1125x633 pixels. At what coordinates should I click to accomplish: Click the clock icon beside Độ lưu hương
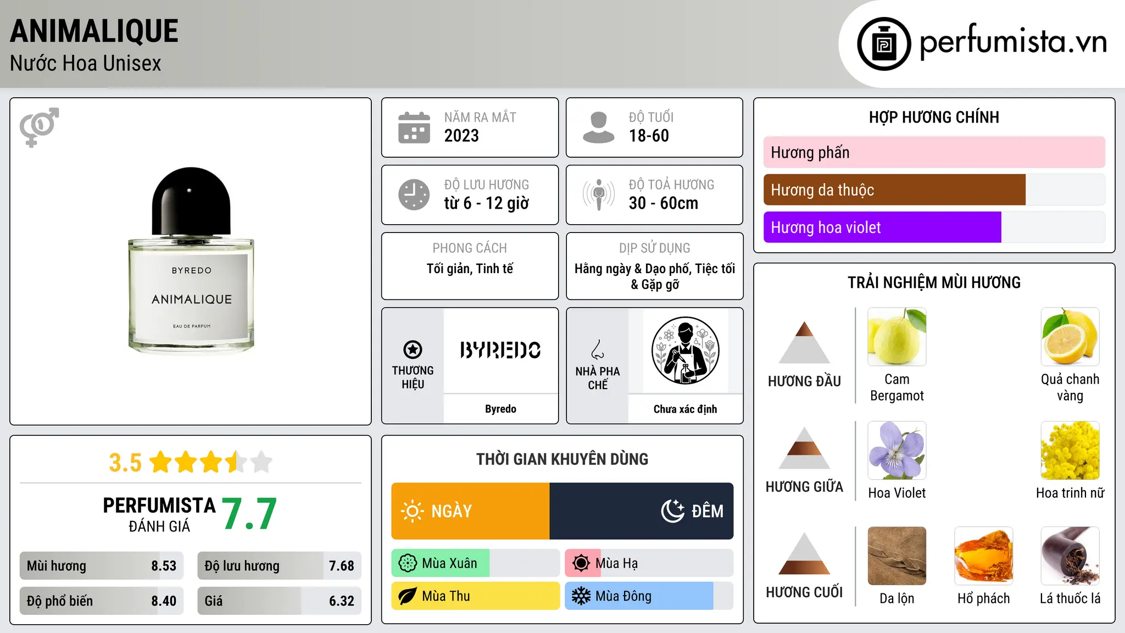click(414, 195)
